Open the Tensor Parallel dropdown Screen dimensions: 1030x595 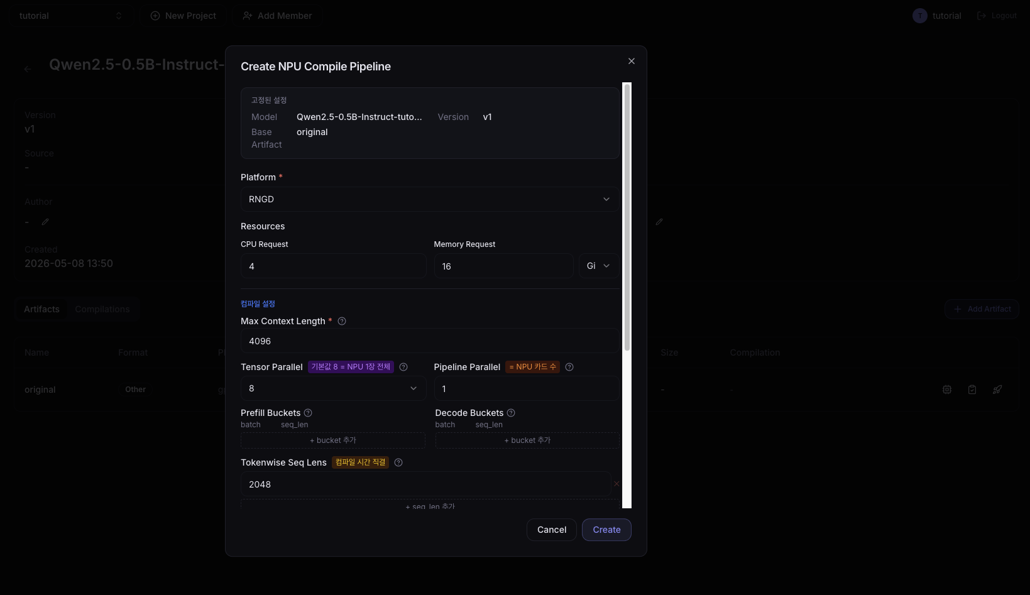pos(333,388)
